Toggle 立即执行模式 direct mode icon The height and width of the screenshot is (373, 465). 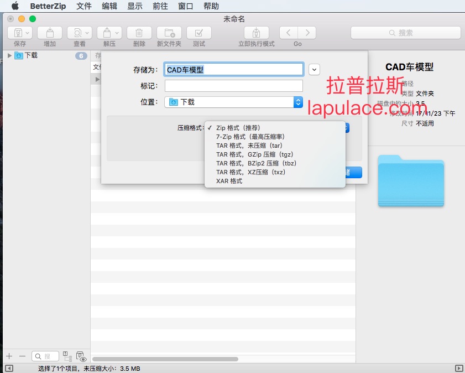coord(257,33)
